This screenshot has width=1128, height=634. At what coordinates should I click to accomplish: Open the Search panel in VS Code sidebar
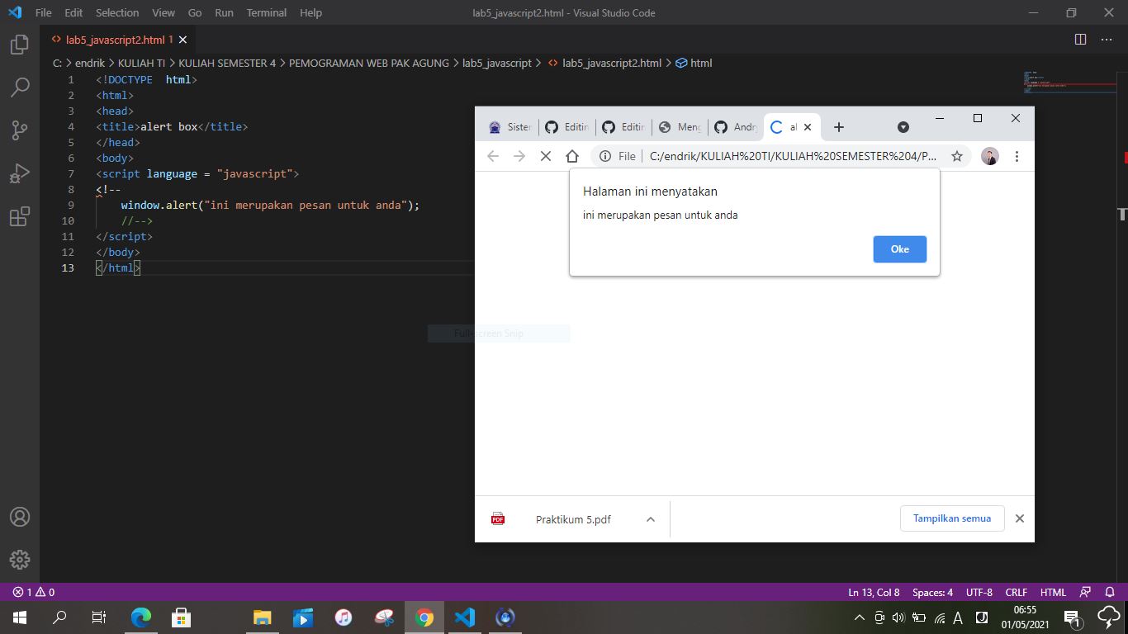pos(20,86)
